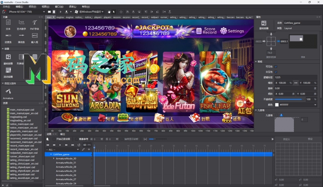This screenshot has width=323, height=187.
Task: Open the -- ALL -- animation dropdown
Action: (x=62, y=149)
